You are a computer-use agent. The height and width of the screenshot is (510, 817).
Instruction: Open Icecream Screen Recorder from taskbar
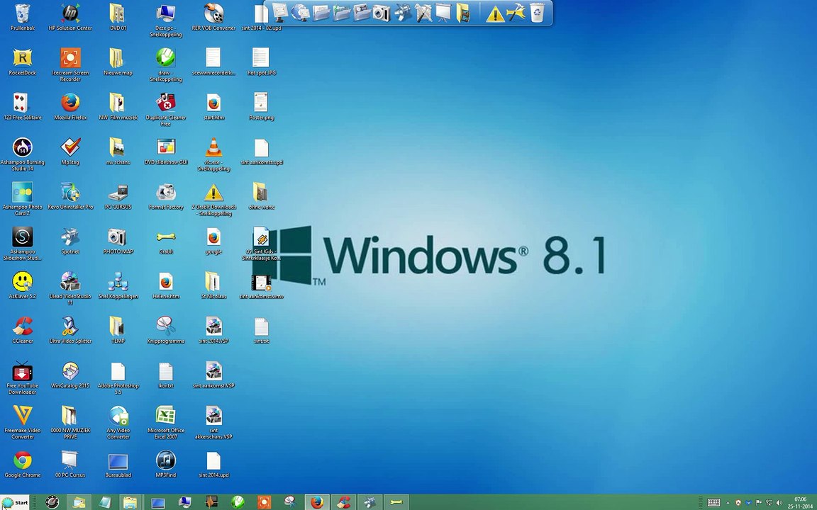(x=264, y=503)
